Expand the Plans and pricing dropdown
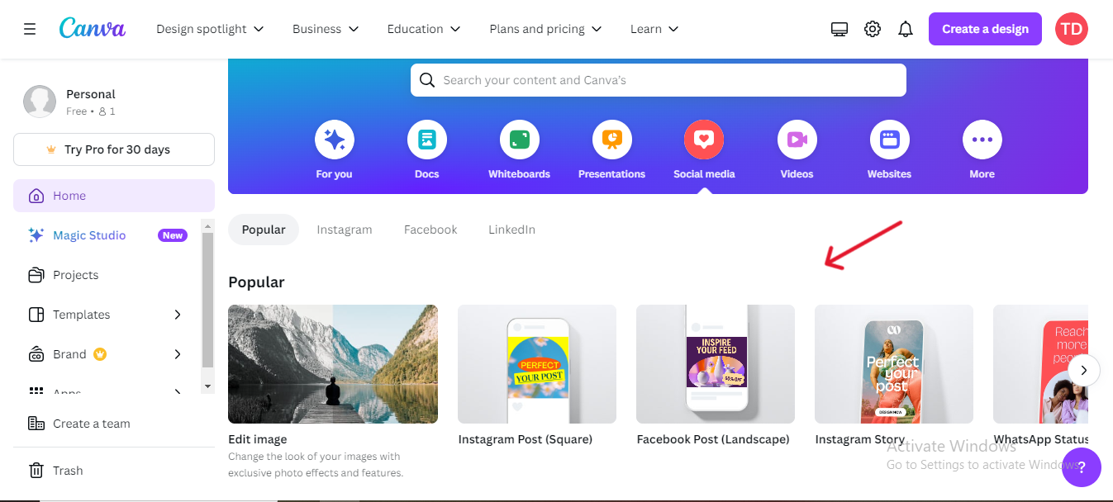Viewport: 1113px width, 502px height. pos(545,29)
